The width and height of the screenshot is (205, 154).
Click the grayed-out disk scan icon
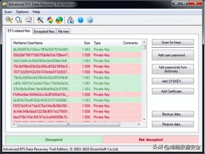click(x=28, y=20)
